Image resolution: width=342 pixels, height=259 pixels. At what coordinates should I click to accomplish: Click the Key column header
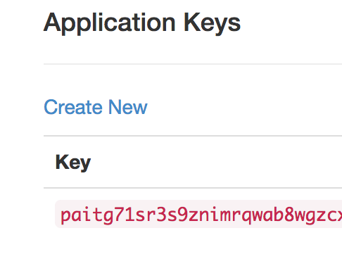[x=73, y=163]
